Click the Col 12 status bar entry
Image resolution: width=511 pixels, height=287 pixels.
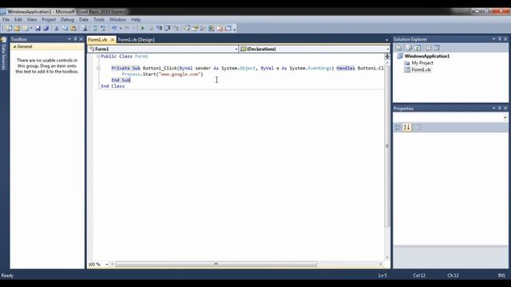[419, 275]
